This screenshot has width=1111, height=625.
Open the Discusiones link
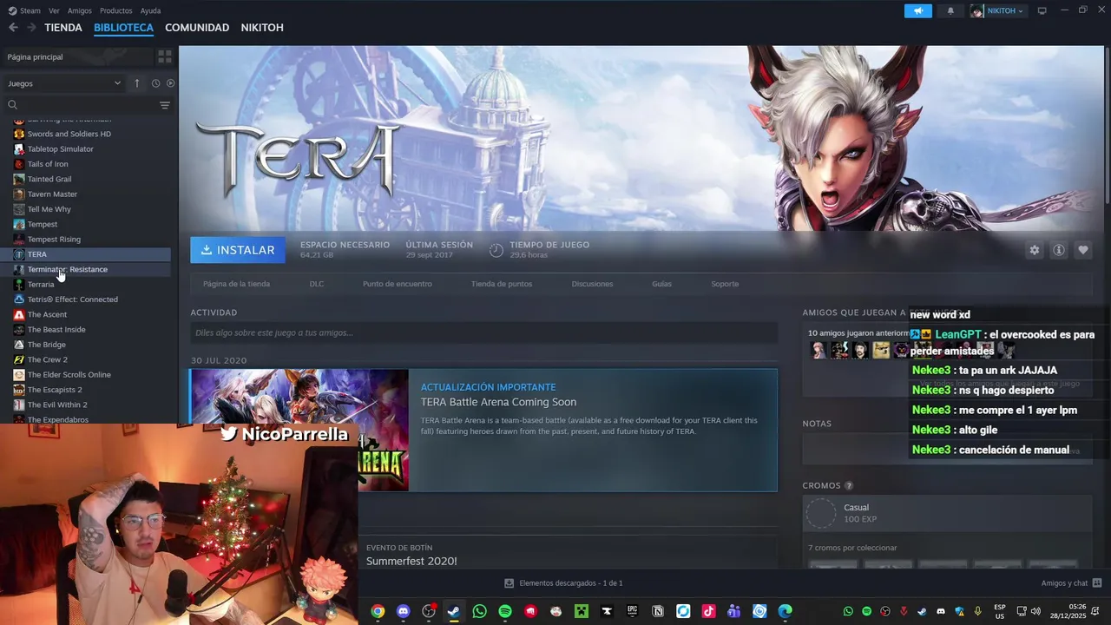[592, 284]
